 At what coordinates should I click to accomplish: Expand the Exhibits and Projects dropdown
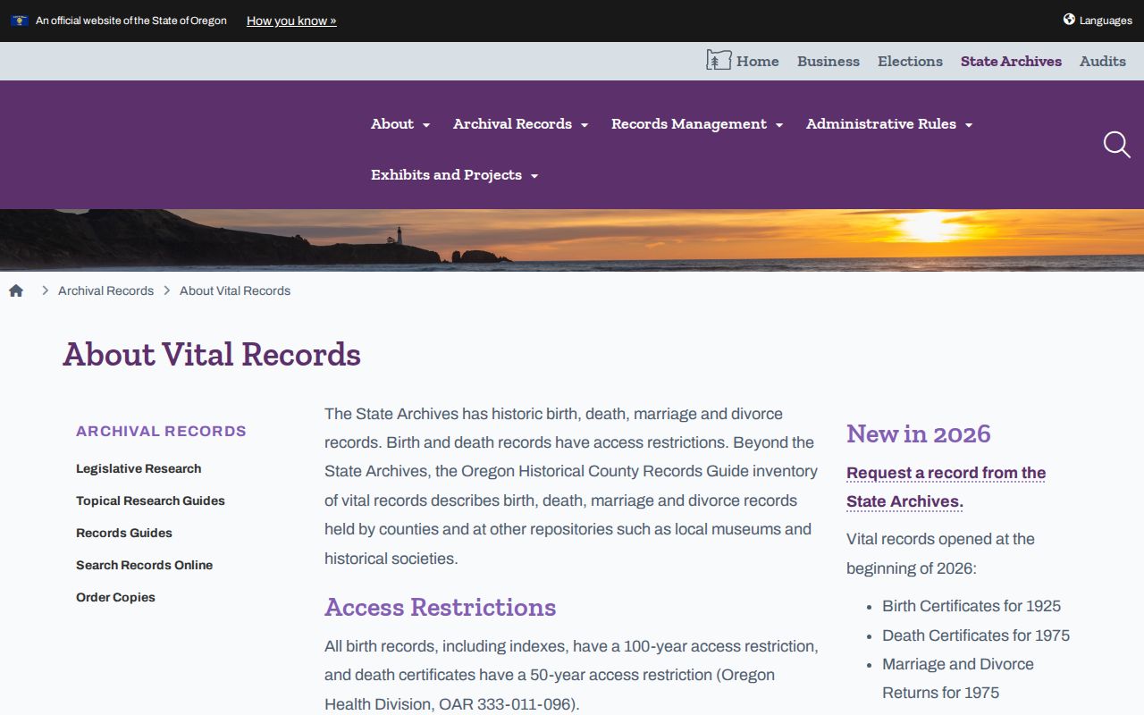(x=454, y=175)
